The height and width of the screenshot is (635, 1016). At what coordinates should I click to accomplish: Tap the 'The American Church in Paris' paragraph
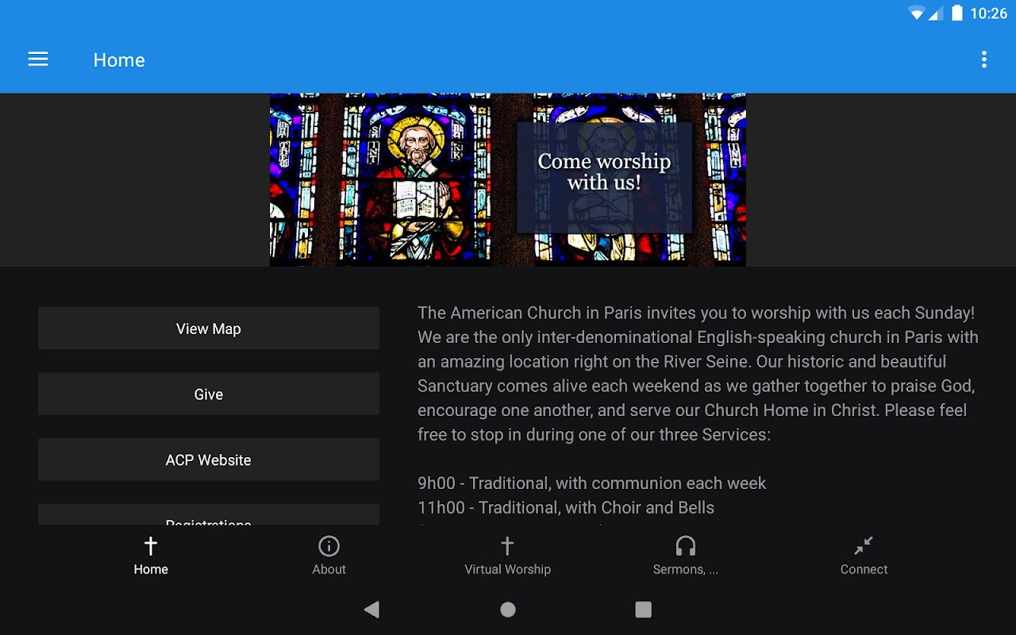(x=698, y=373)
